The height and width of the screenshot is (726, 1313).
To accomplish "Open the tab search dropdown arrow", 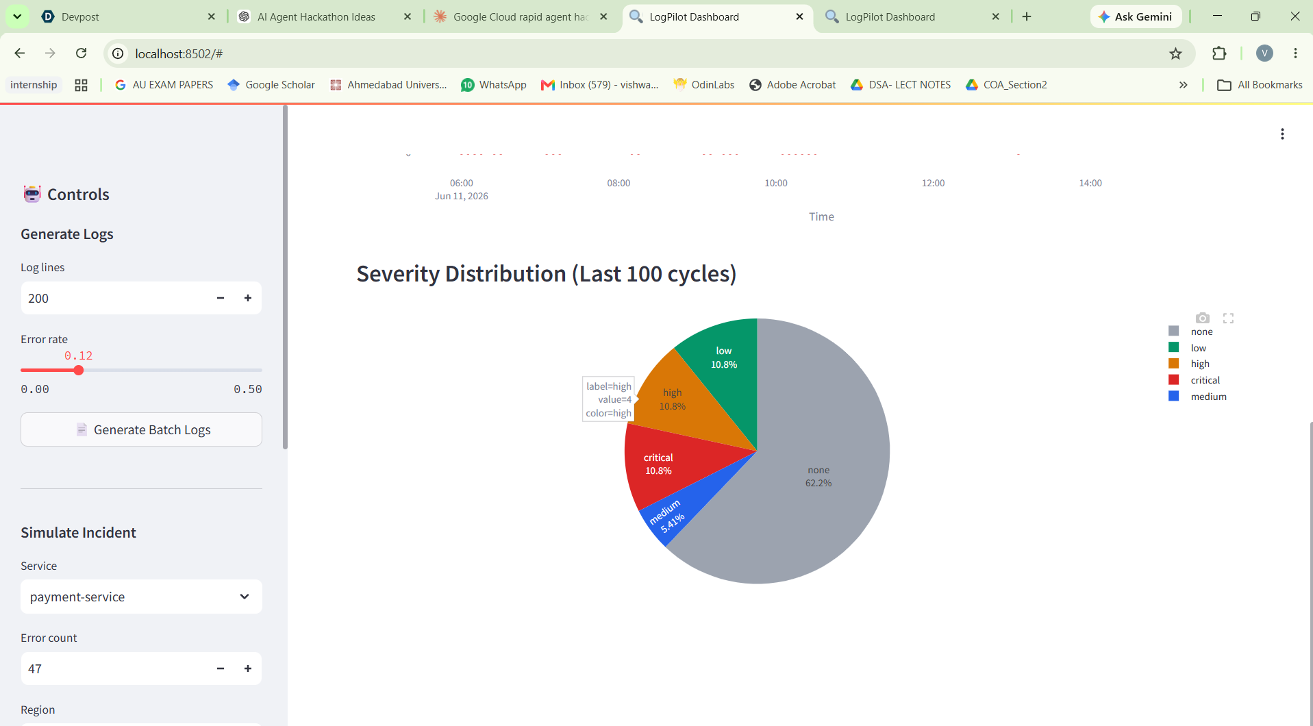I will click(17, 16).
